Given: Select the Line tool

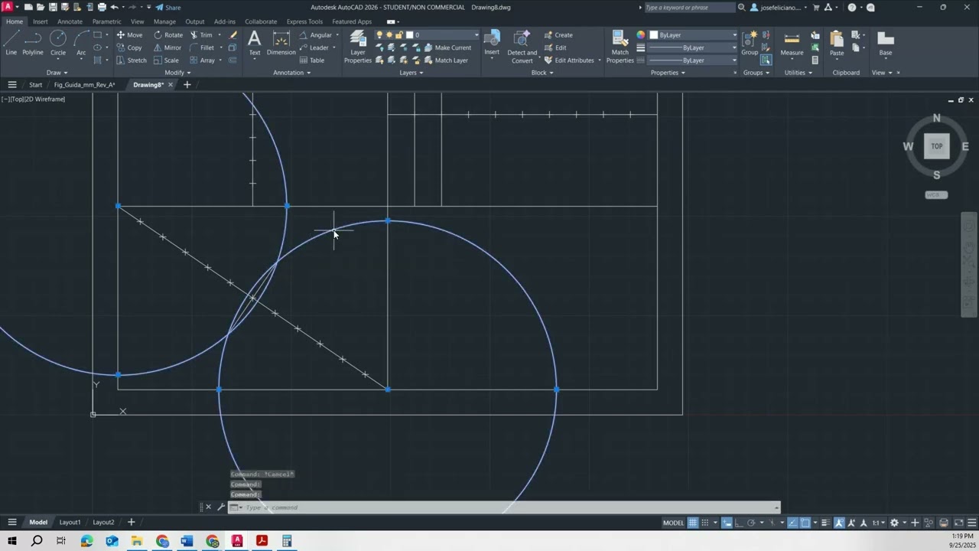Looking at the screenshot, I should [x=11, y=43].
